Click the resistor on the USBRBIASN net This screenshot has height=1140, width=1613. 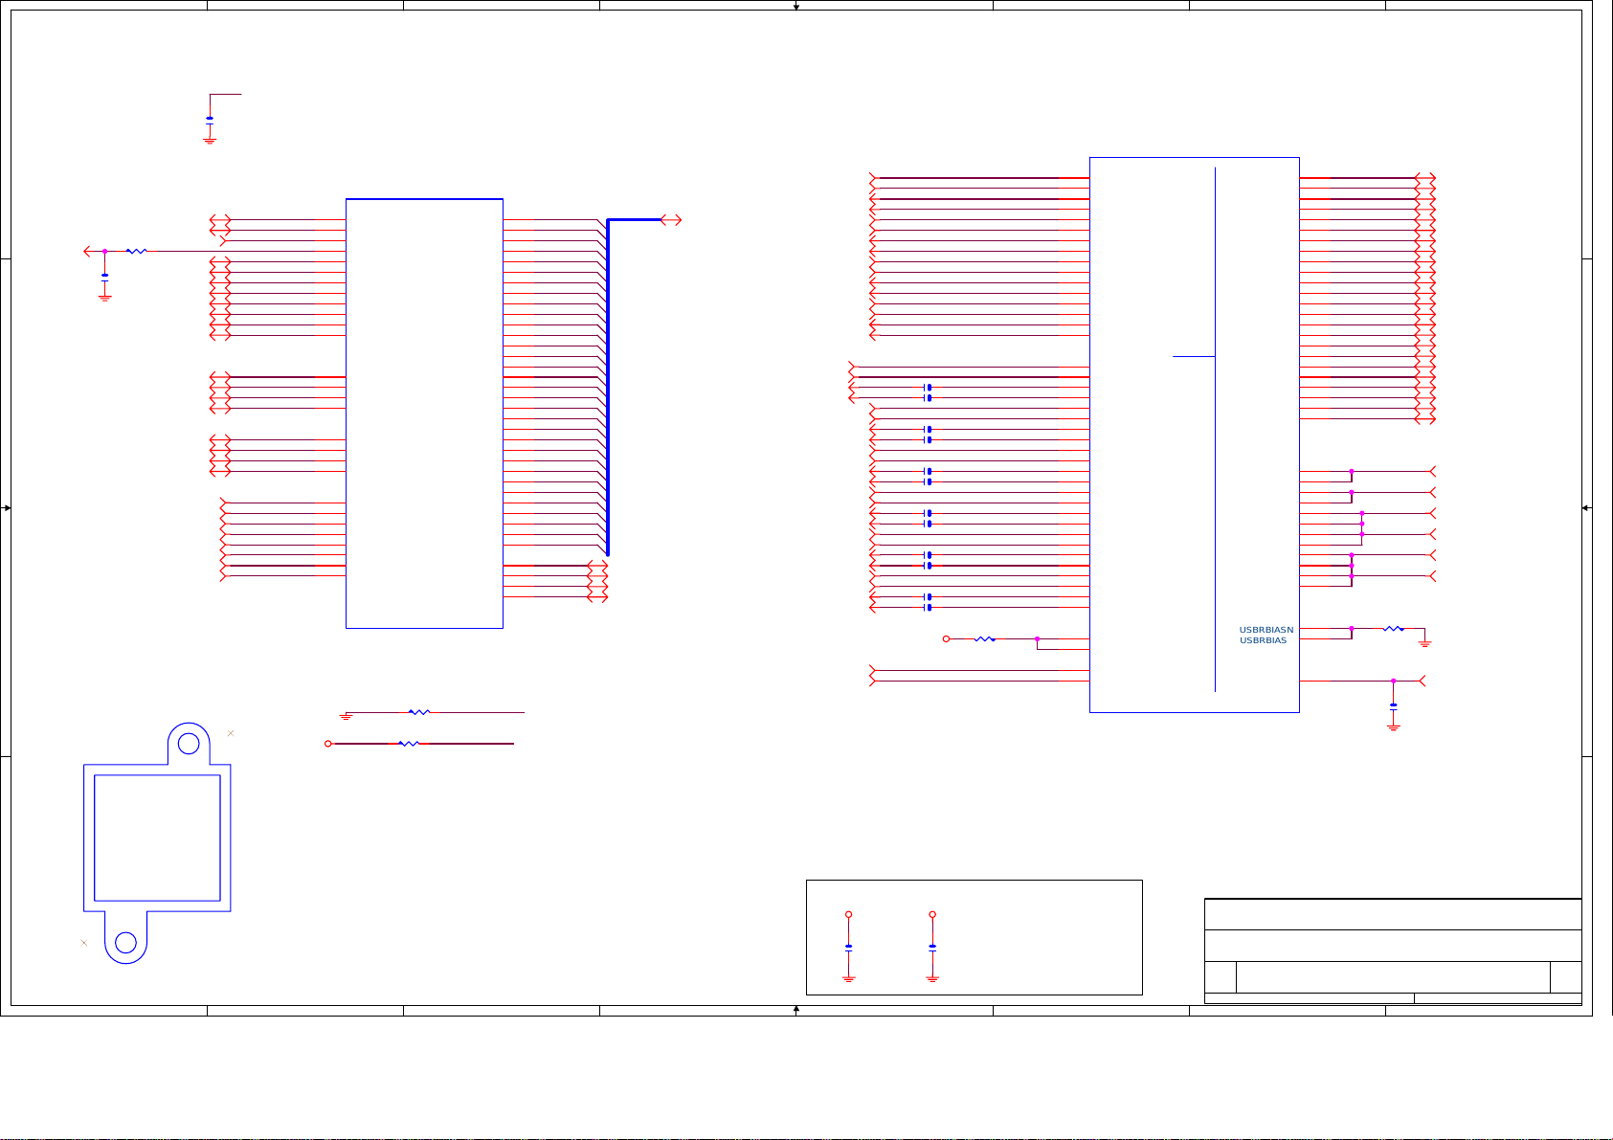1394,629
